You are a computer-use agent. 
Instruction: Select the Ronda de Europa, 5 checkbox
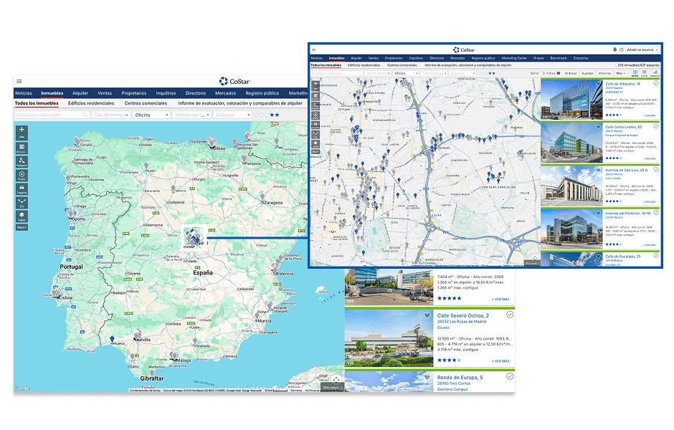510,376
